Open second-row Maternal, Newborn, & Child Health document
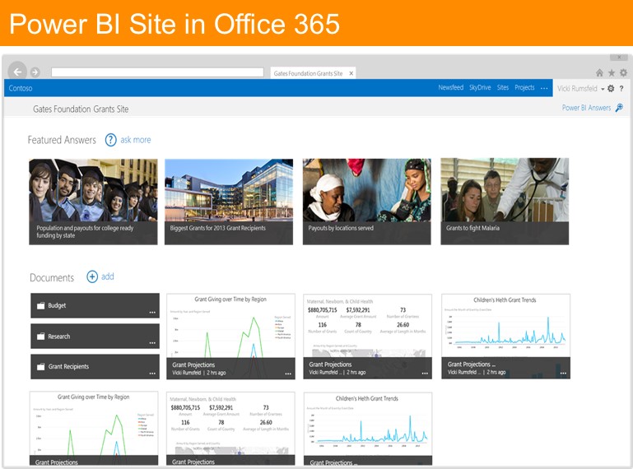Viewport: 633px width, 469px height. (230, 429)
